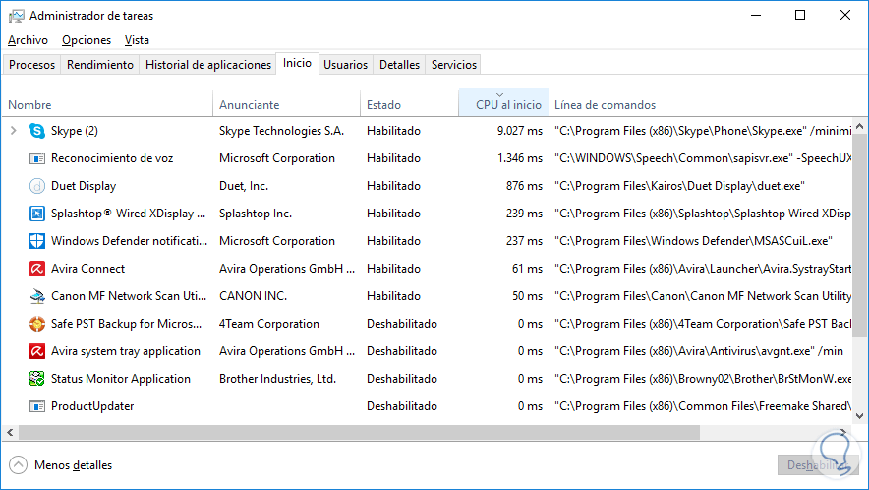Sort by the Anunciante column header

[286, 104]
